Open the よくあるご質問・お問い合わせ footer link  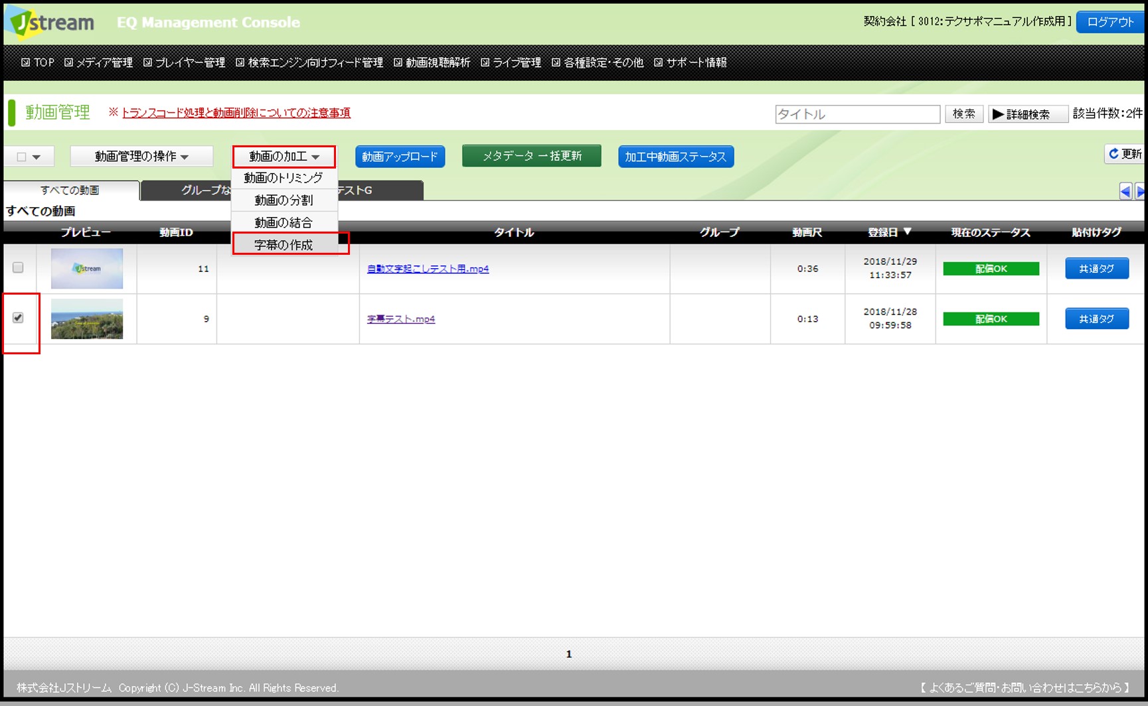1025,687
